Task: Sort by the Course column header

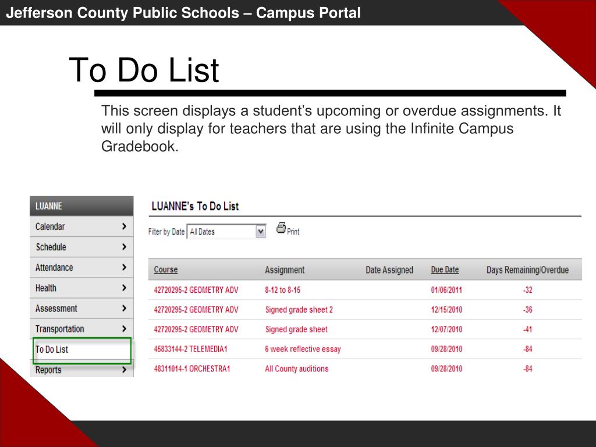Action: pos(166,269)
